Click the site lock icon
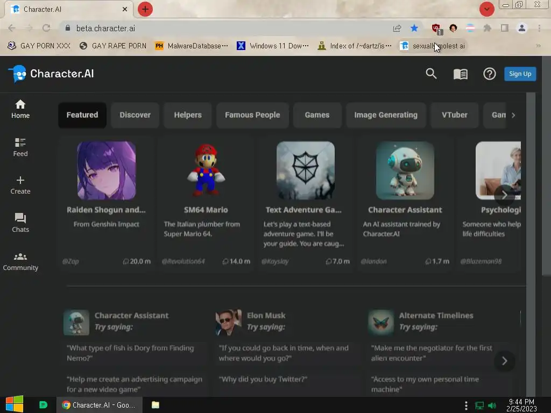Viewport: 551px width, 413px height. [68, 28]
